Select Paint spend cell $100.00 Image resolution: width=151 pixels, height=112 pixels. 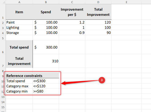click(46, 22)
